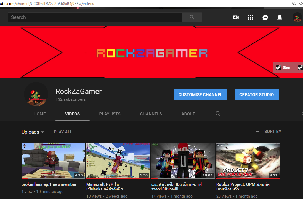
Task: Click the browser zoom magnifier icon
Action: [x=294, y=3]
